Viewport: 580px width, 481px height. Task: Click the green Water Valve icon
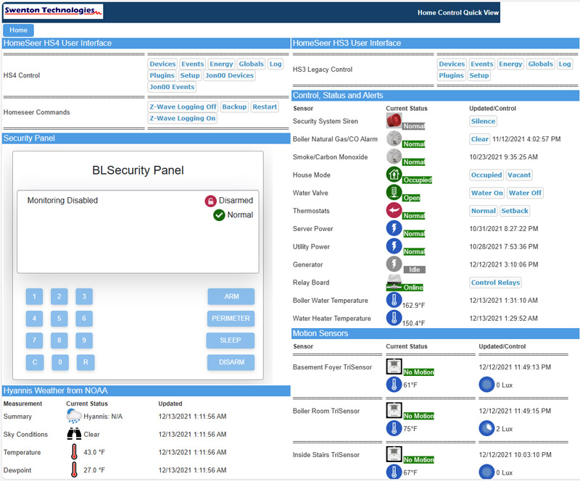pos(394,192)
